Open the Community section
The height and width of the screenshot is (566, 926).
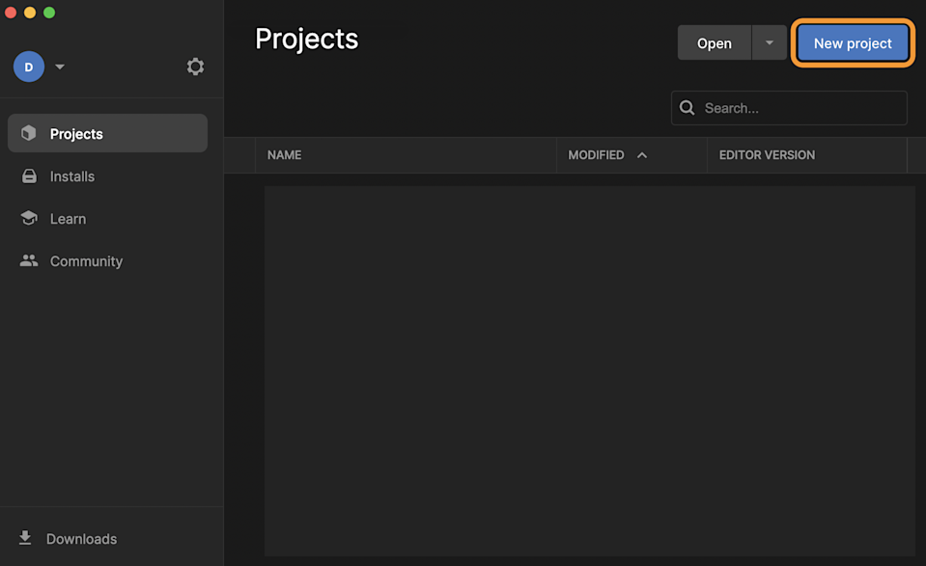coord(86,260)
